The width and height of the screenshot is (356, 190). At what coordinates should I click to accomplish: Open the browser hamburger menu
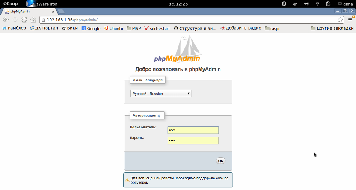(350, 20)
